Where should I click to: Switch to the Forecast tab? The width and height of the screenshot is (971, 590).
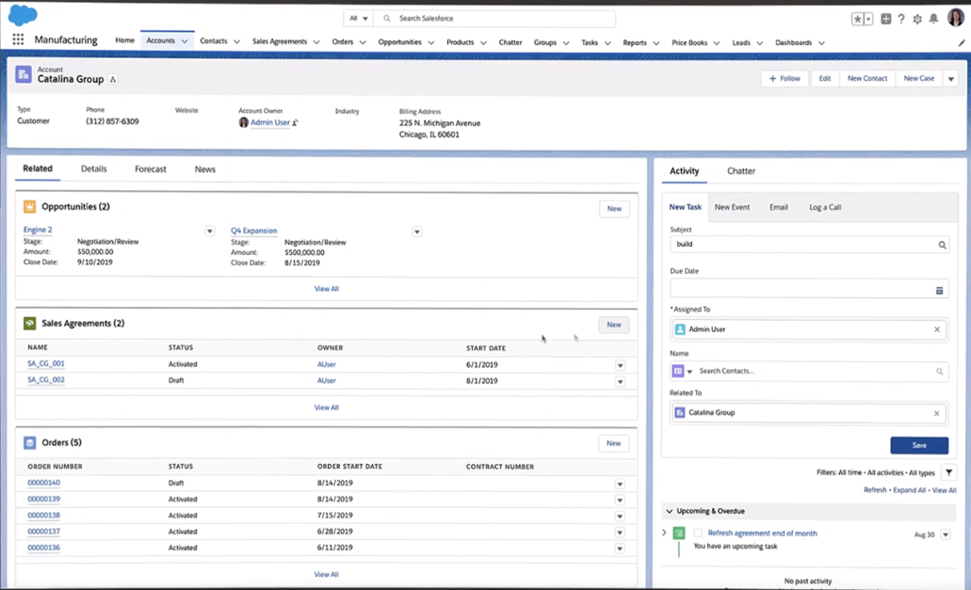point(151,169)
